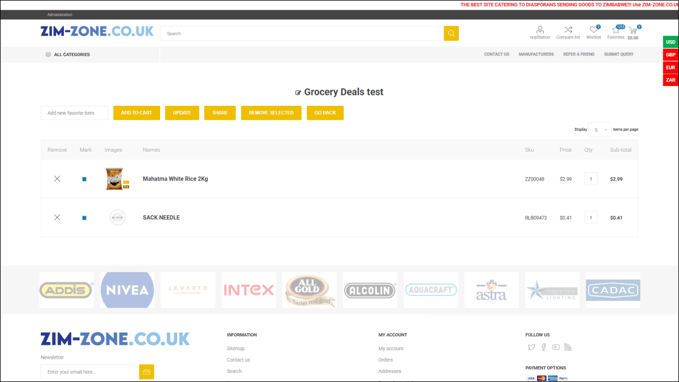This screenshot has width=679, height=382.
Task: Click the ZIM-ZONE.CO.UK footer logo
Action: pos(115,338)
